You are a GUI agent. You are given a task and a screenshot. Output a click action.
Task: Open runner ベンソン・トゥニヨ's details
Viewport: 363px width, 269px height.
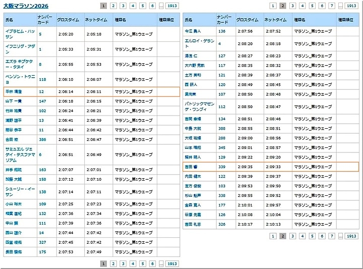pyautogui.click(x=19, y=79)
